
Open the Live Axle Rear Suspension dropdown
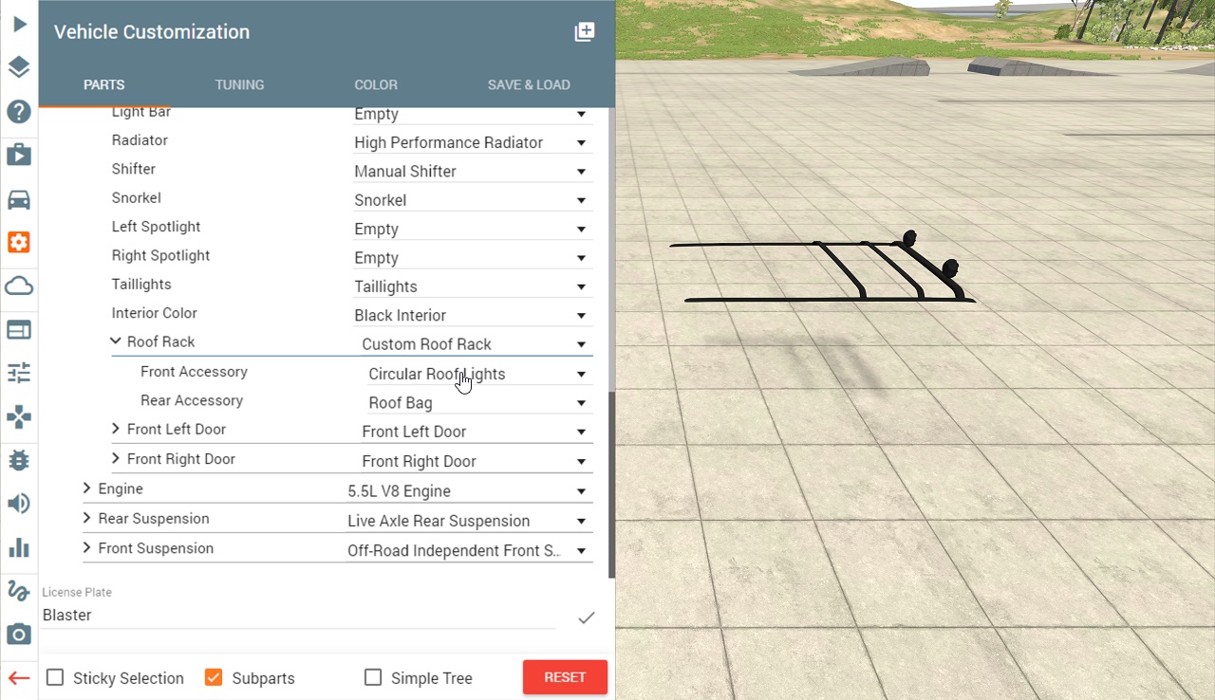click(470, 521)
